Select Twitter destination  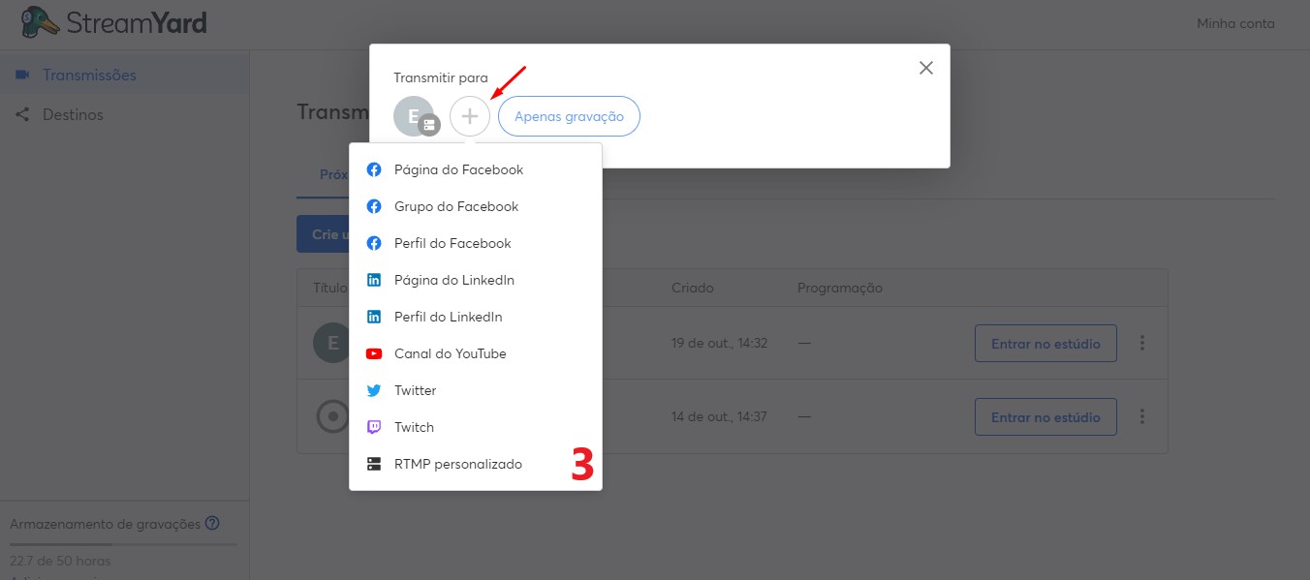point(476,391)
